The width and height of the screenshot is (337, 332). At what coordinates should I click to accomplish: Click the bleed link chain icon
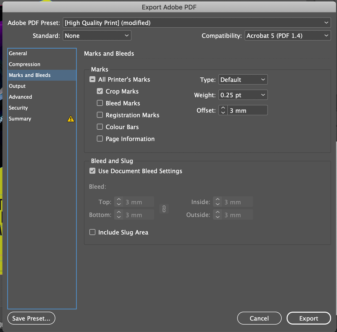click(x=164, y=209)
